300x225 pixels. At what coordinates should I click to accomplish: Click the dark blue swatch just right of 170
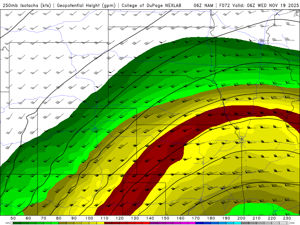199,223
